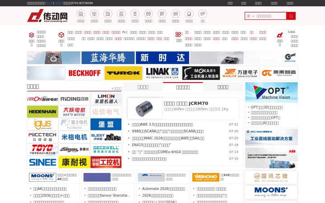Open the JCRM70 product title

pyautogui.click(x=186, y=103)
